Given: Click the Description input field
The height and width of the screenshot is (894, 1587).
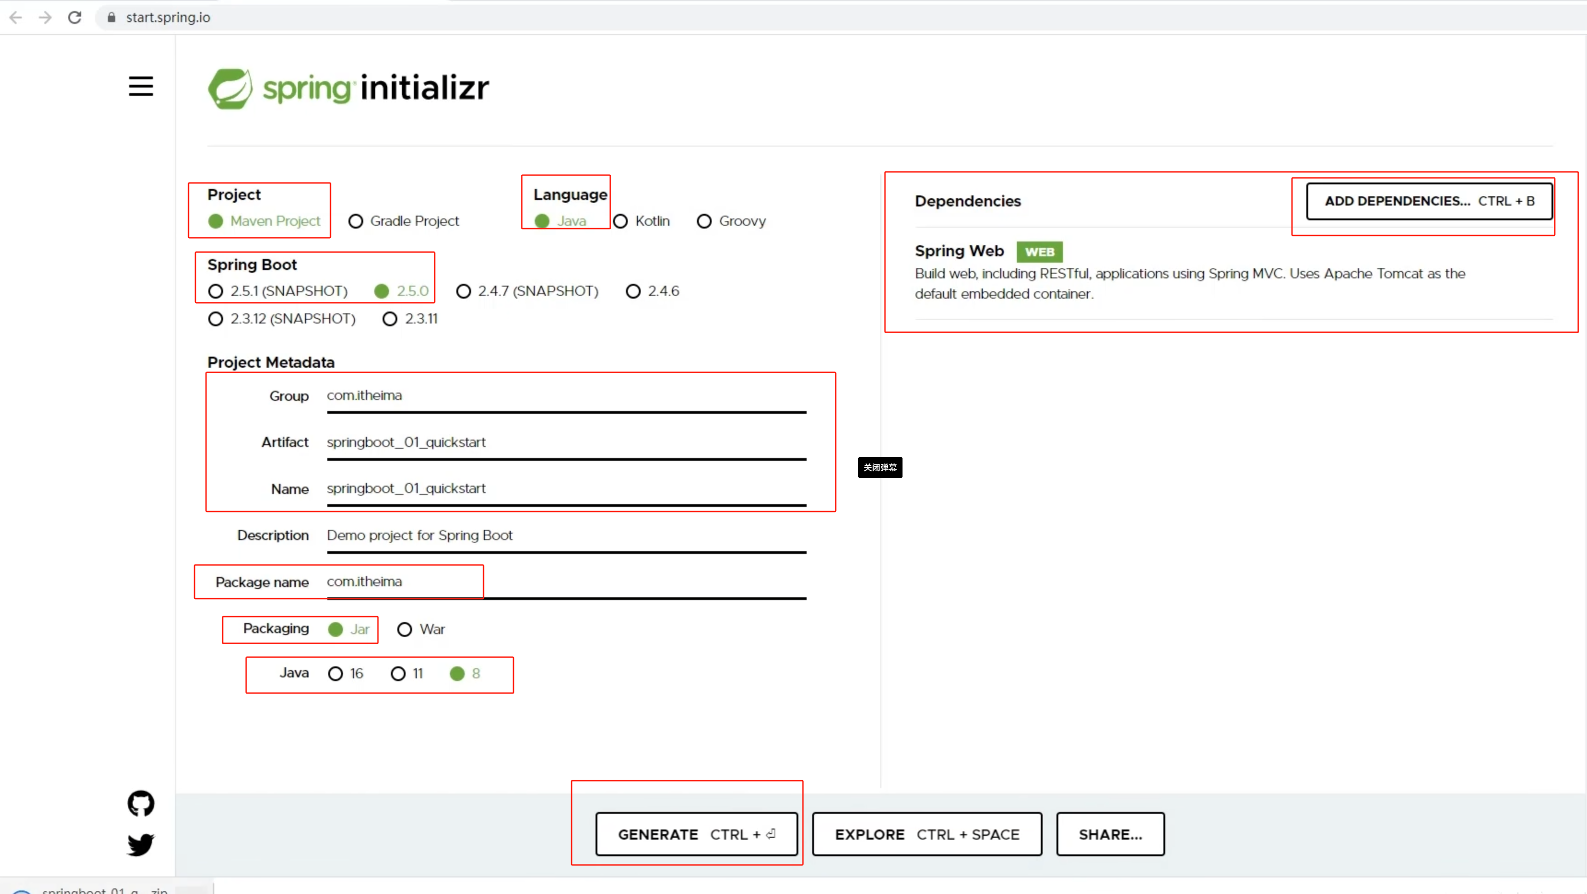Looking at the screenshot, I should (x=566, y=537).
